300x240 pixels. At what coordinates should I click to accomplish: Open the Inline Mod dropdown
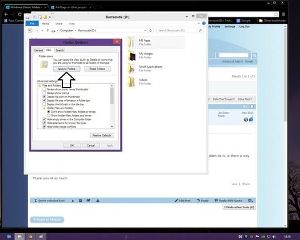245,99
